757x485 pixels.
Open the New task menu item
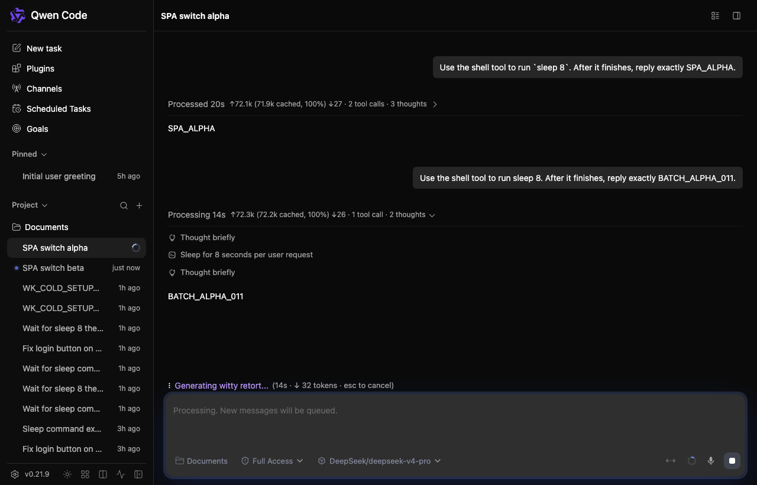[76, 48]
